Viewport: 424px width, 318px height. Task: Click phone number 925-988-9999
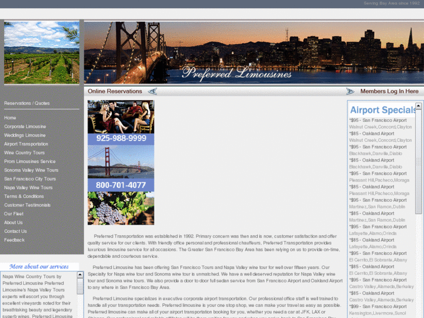coord(121,138)
